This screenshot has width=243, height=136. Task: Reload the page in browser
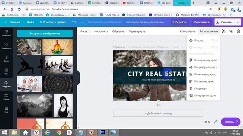click(x=19, y=9)
